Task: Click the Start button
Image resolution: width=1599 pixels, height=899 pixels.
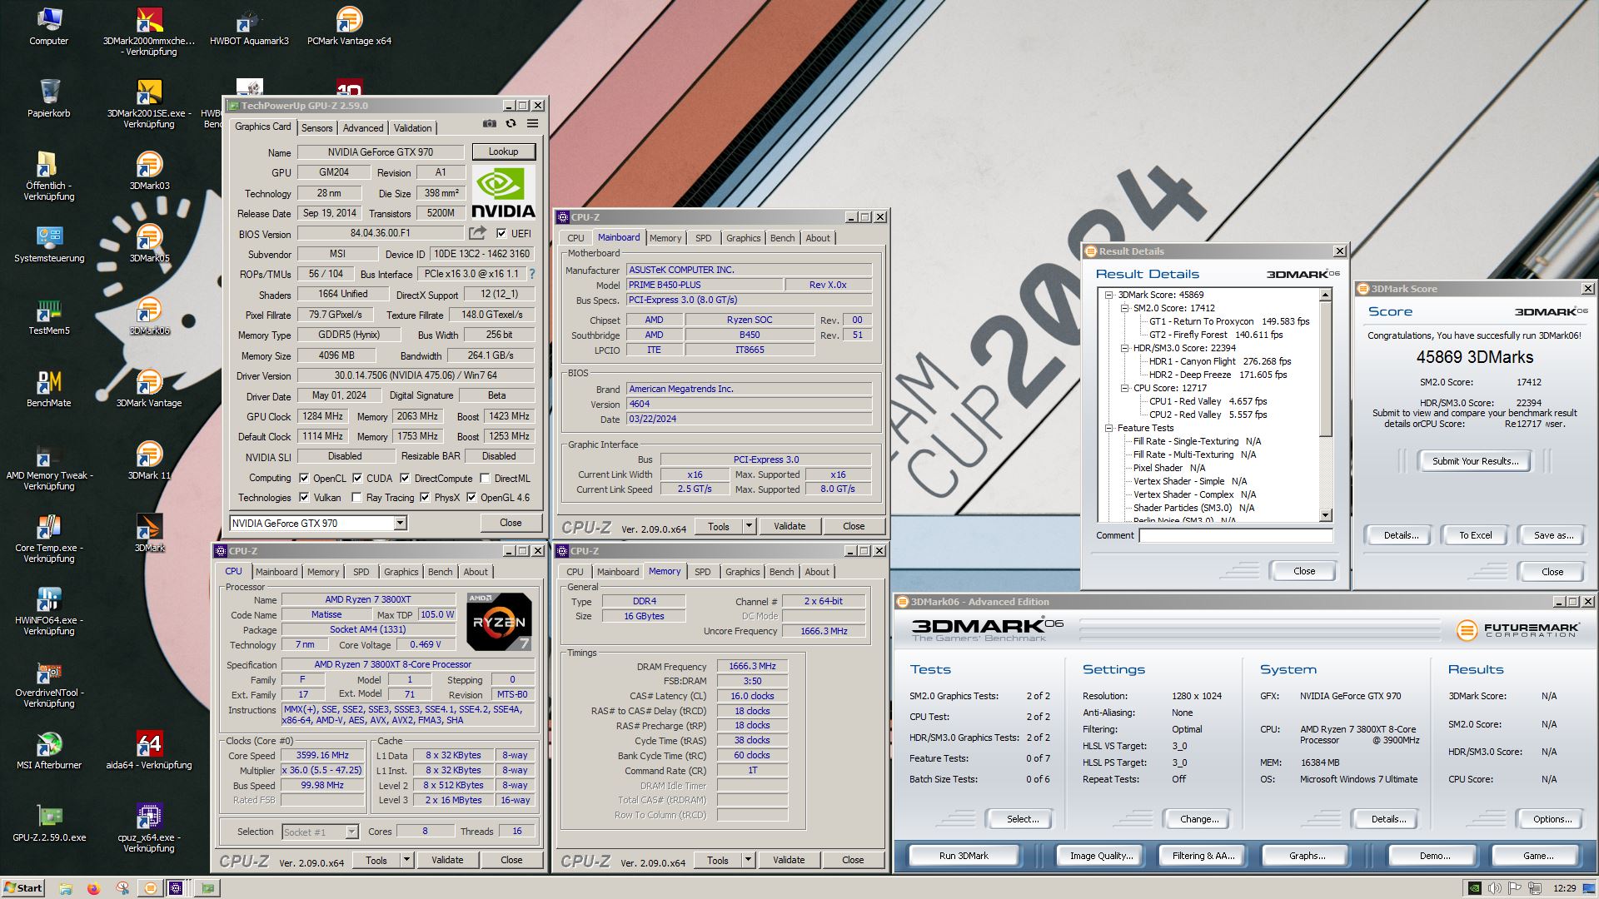Action: (23, 888)
